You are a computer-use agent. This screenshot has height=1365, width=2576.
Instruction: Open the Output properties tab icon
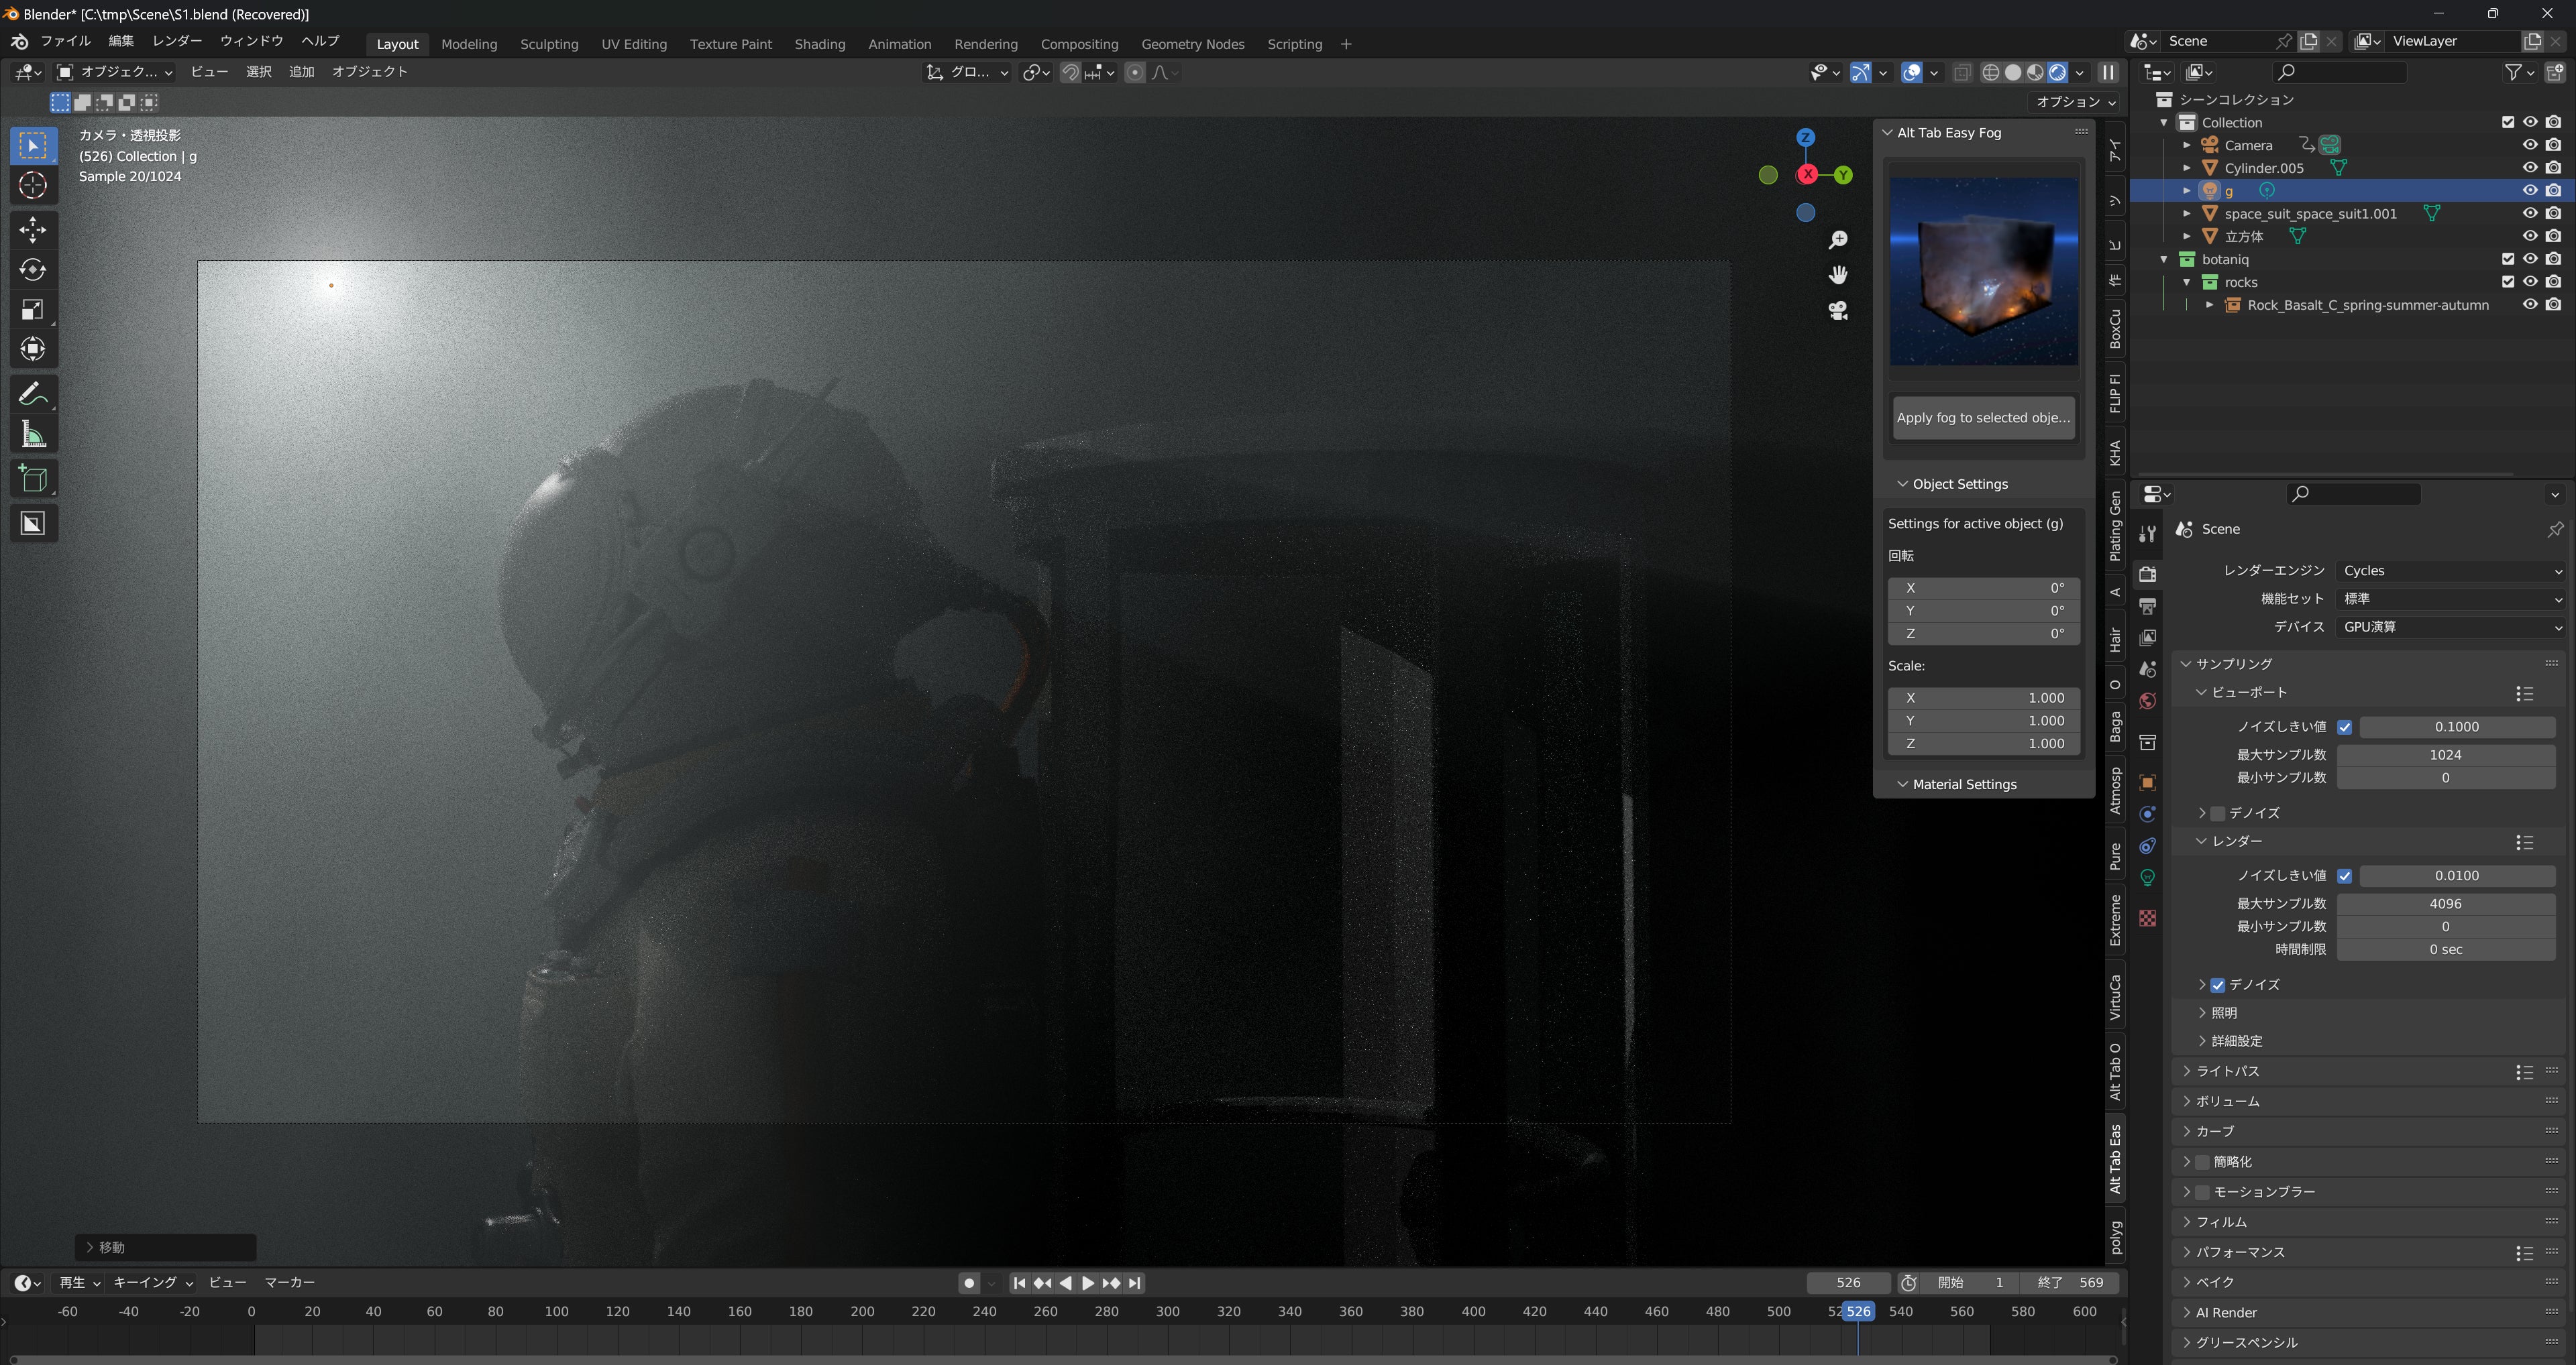point(2147,605)
